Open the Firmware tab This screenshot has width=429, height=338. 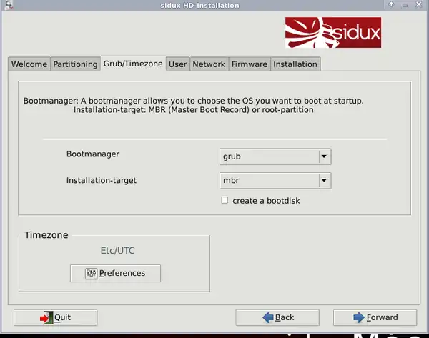click(249, 64)
